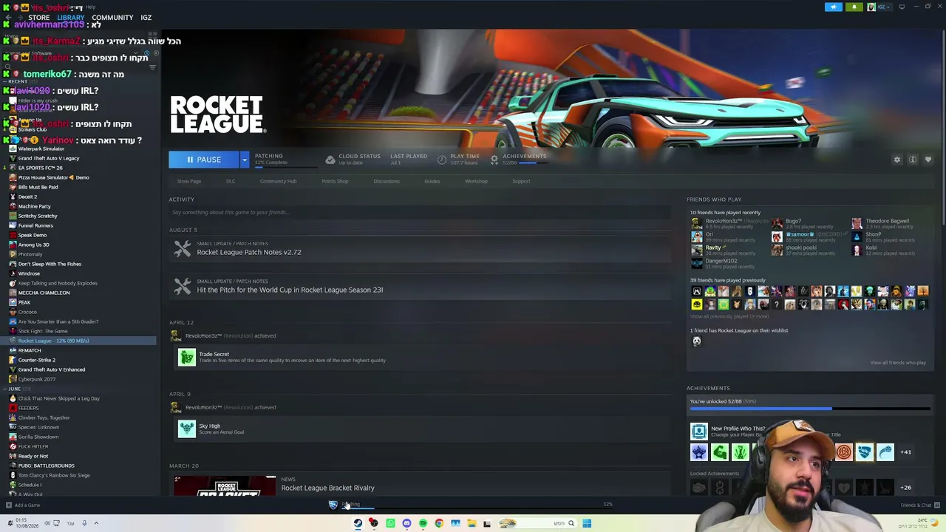This screenshot has width=946, height=532.
Task: Open Rocket League Patch Notes v2.72
Action: pyautogui.click(x=249, y=253)
